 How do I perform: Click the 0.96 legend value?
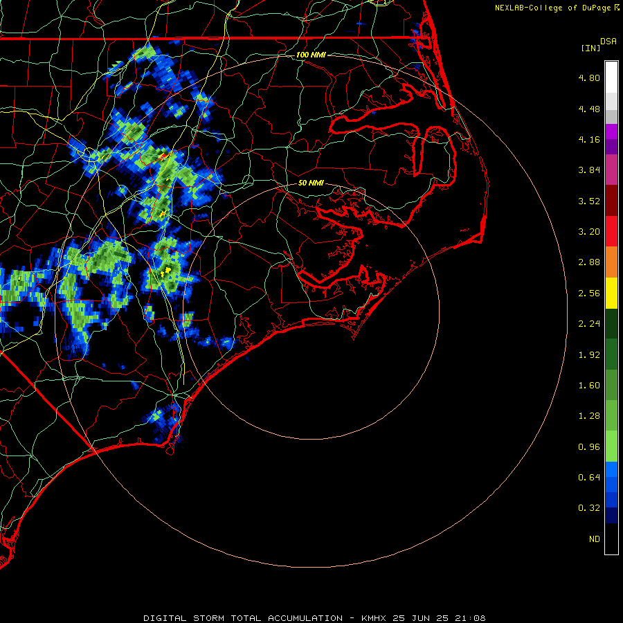(589, 447)
